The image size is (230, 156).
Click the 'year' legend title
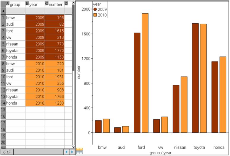point(97,4)
